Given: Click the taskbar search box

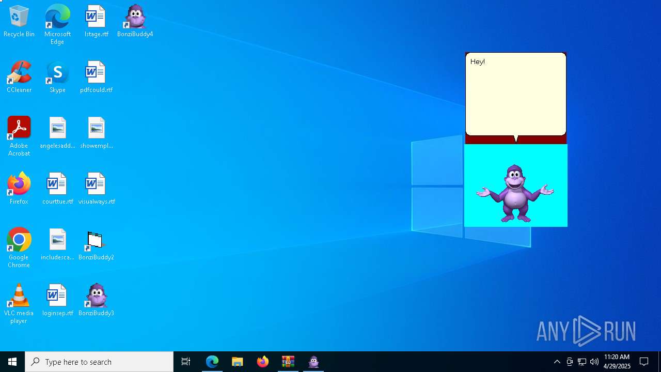Looking at the screenshot, I should click(x=99, y=362).
